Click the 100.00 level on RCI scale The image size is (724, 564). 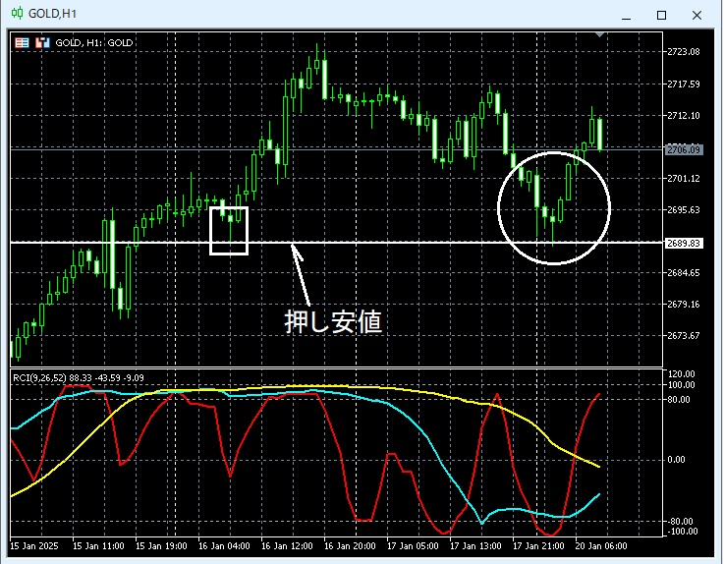tap(681, 385)
